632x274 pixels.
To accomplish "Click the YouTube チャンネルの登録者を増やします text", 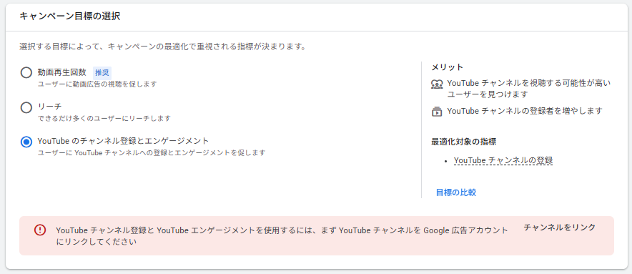I will 525,111.
